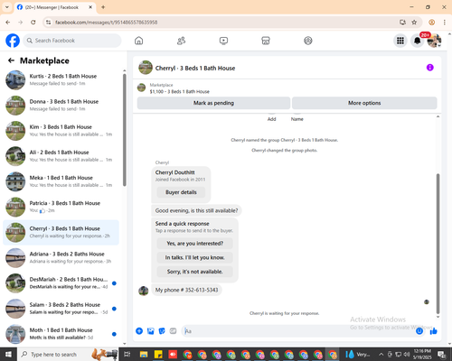Open the Groups icon in the top navigation

[308, 41]
